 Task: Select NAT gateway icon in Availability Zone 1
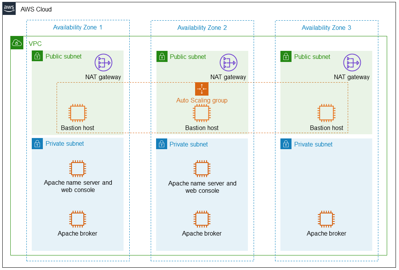[103, 63]
